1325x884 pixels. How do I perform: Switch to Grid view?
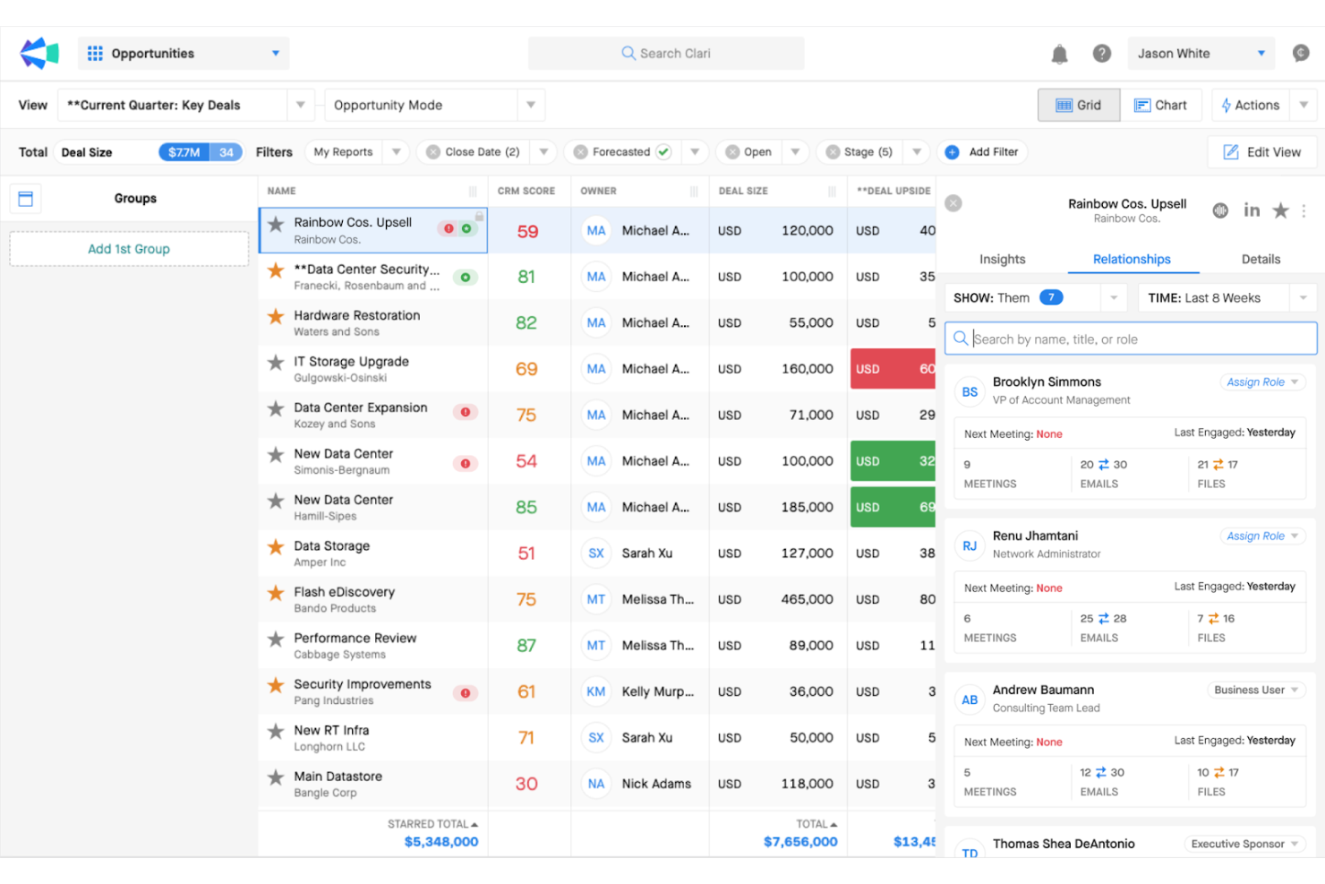(x=1079, y=105)
